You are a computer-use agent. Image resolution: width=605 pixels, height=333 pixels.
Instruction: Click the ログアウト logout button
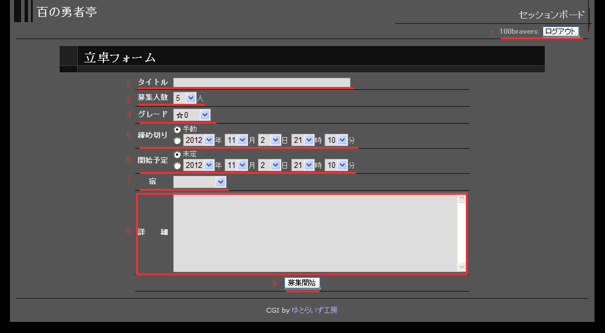(x=561, y=31)
